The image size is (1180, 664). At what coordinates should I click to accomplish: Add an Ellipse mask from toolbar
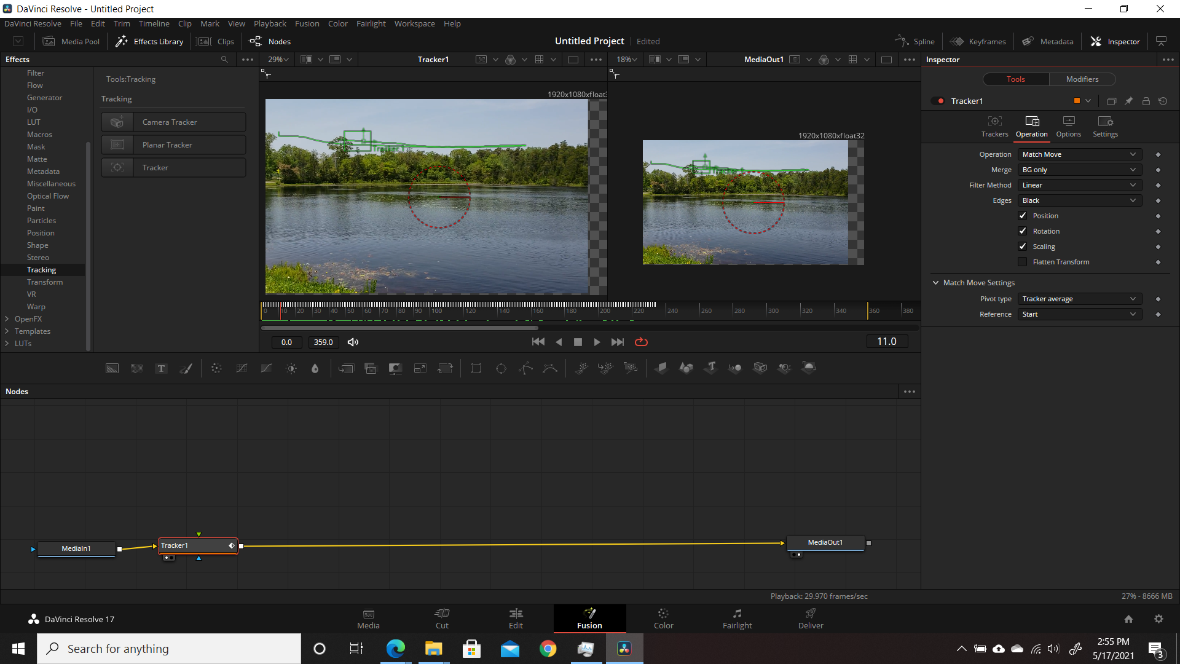click(x=501, y=368)
